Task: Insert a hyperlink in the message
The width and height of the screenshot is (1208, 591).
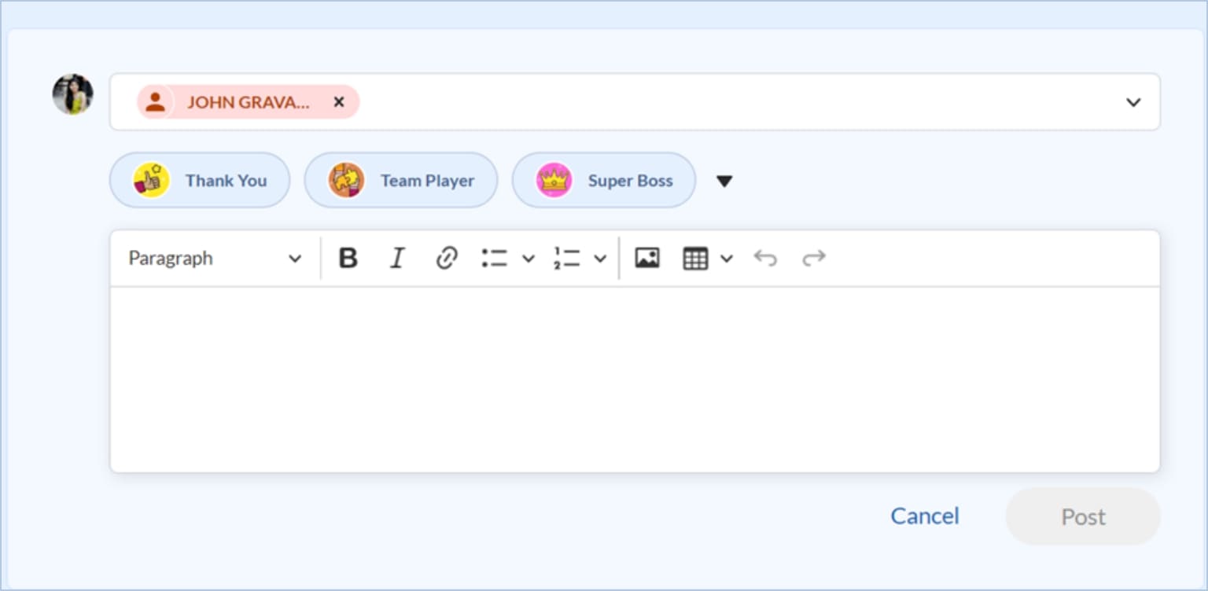Action: coord(447,258)
